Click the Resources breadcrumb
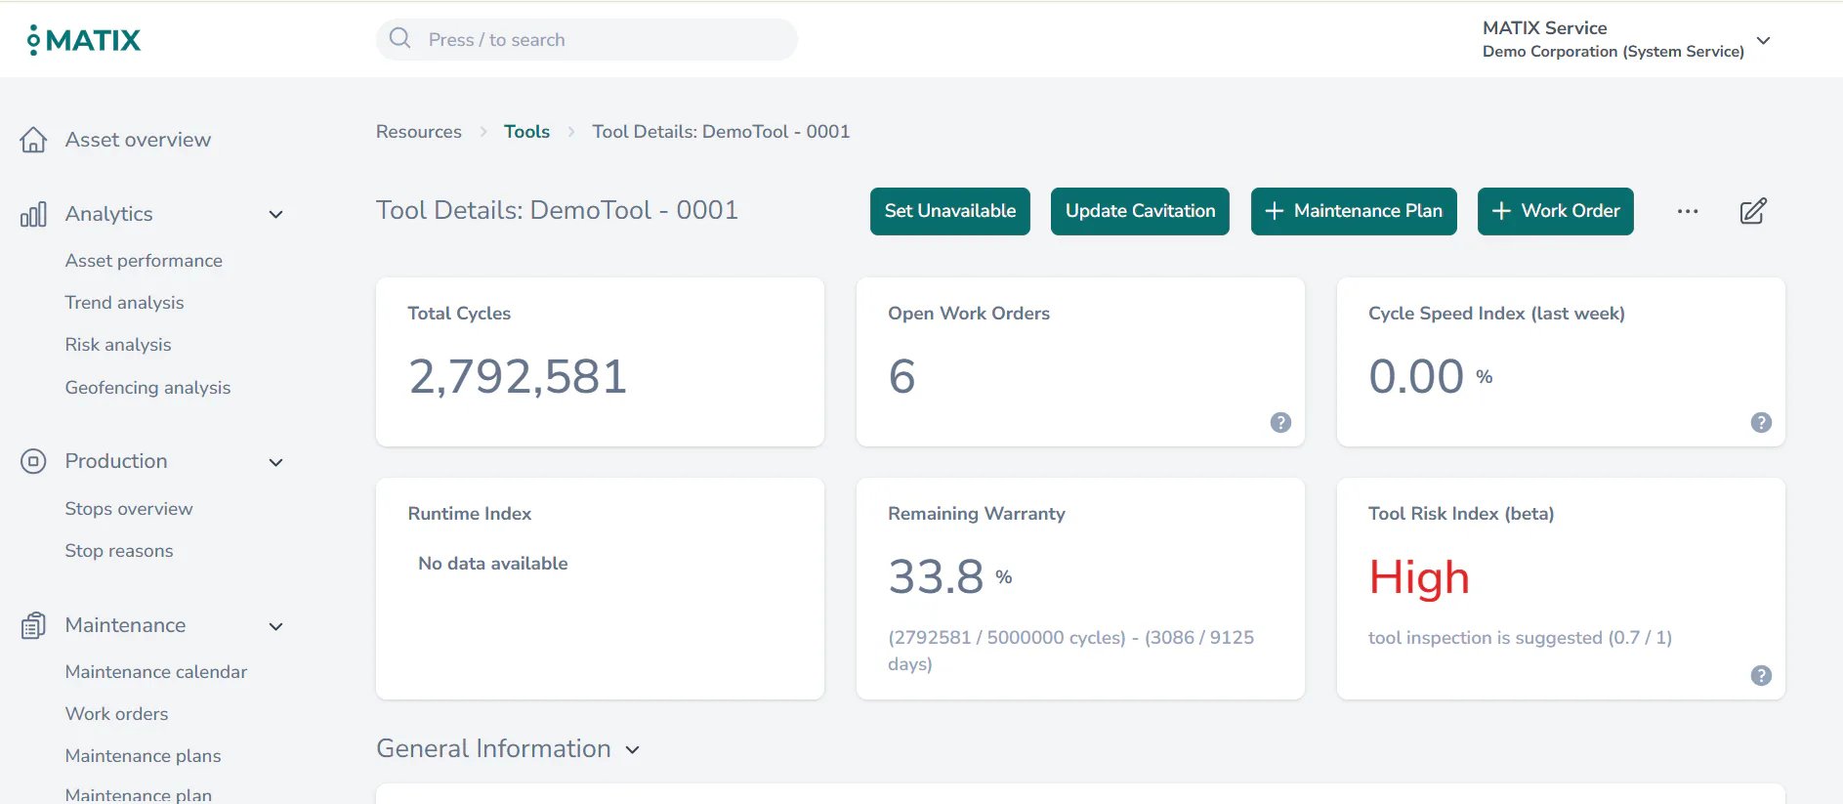Image resolution: width=1843 pixels, height=804 pixels. (x=419, y=132)
